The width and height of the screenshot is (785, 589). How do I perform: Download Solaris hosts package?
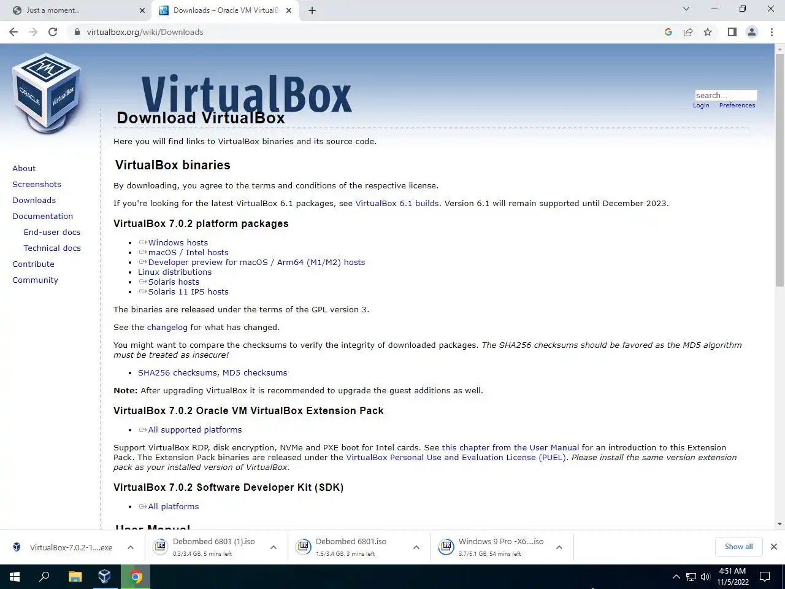point(174,282)
